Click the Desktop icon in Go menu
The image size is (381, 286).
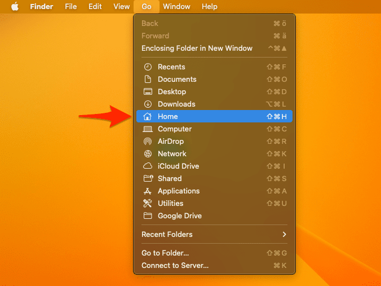pyautogui.click(x=148, y=92)
